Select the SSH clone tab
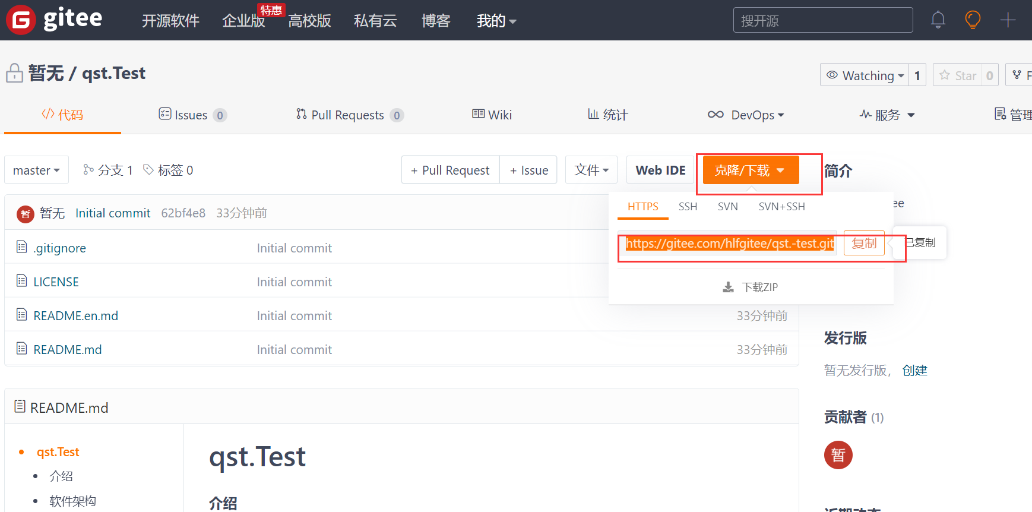 point(688,207)
